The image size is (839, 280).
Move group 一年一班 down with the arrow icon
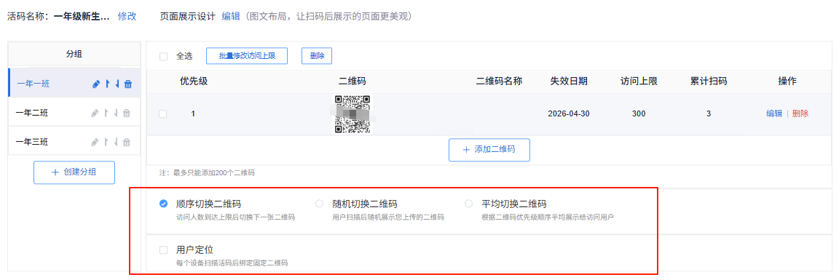click(x=117, y=84)
